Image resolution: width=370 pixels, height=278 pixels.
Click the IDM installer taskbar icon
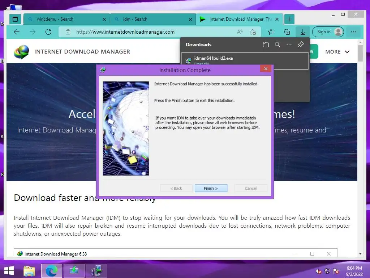(96, 271)
